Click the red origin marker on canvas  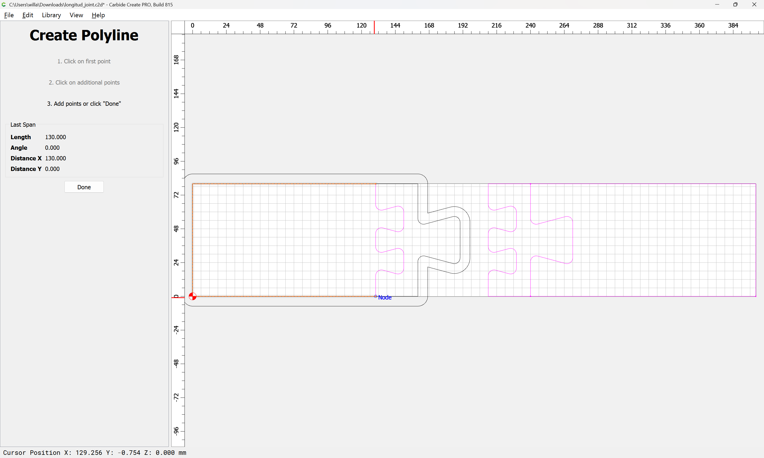coord(192,296)
